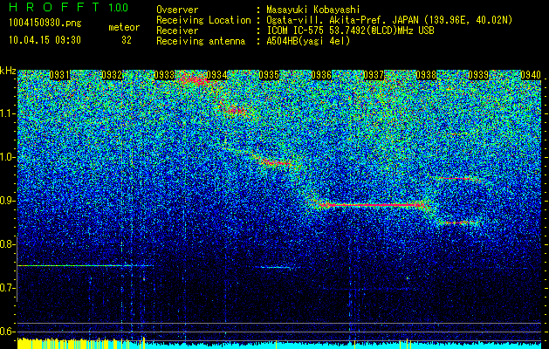Click the observer name Masayuki Kobayashi
The width and height of the screenshot is (549, 349).
(x=313, y=10)
